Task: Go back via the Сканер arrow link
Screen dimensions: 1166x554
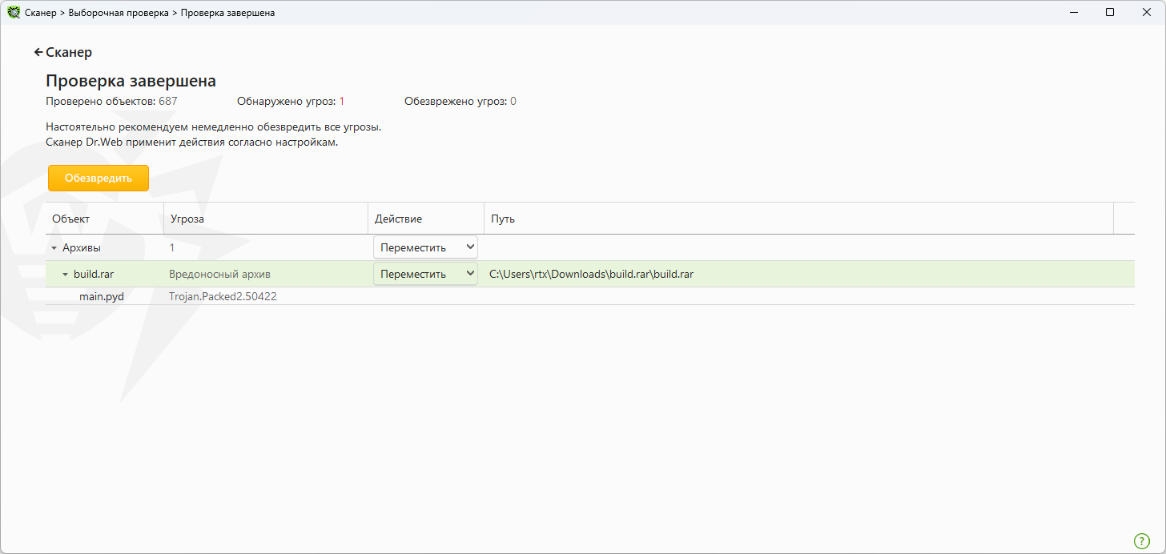Action: point(63,52)
